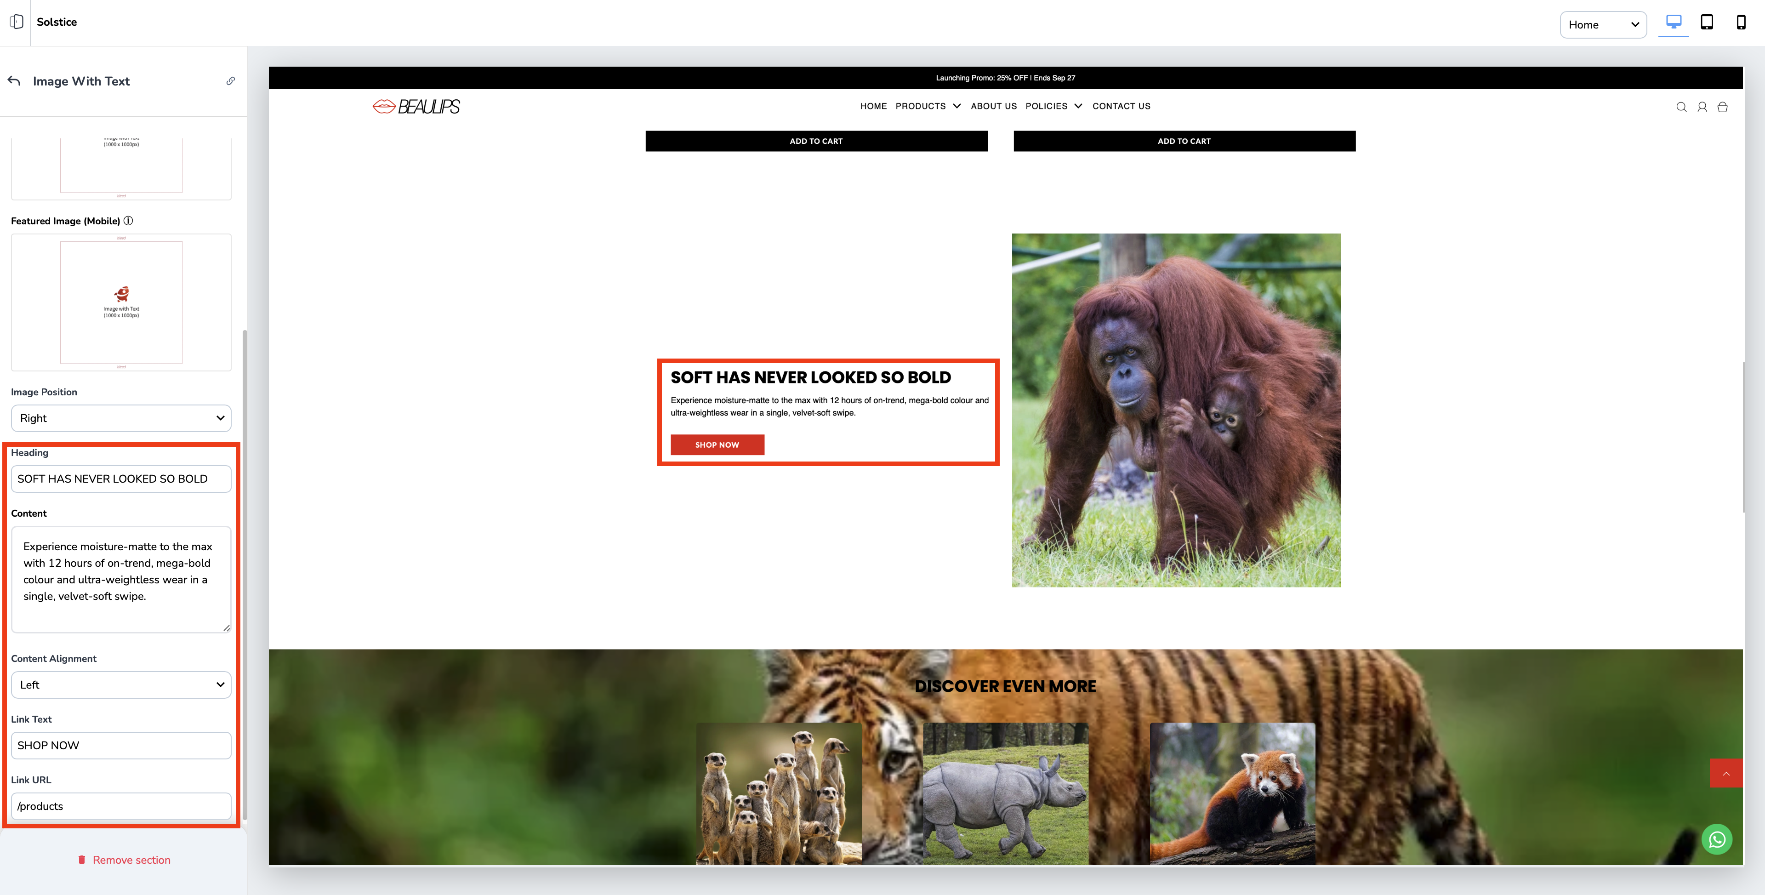Image resolution: width=1765 pixels, height=895 pixels.
Task: Click the account user icon
Action: point(1701,107)
